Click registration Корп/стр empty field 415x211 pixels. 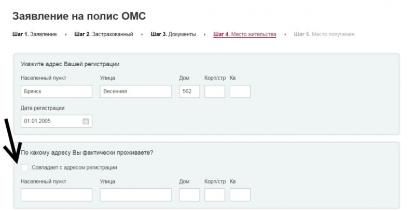click(x=215, y=92)
